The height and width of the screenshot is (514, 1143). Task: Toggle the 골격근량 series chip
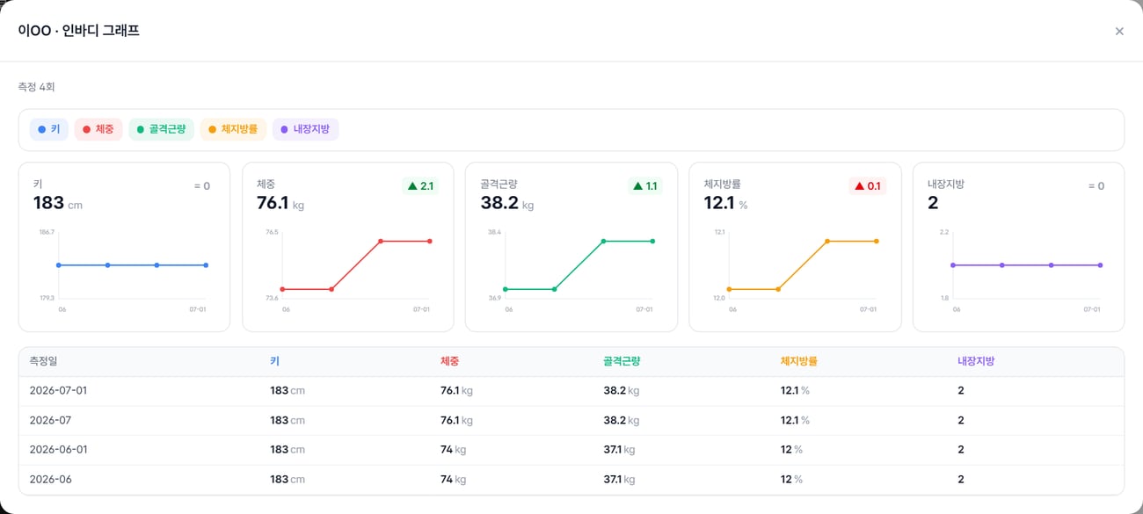click(161, 129)
